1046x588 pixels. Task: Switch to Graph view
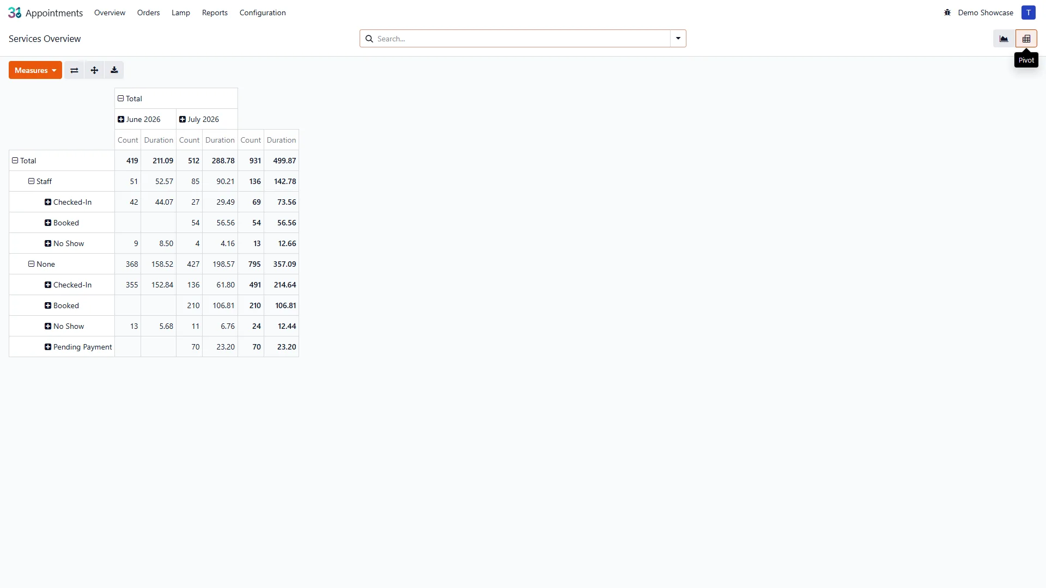(1004, 39)
